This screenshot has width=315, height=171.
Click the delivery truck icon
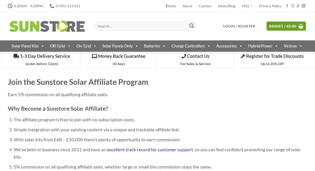[x=16, y=56]
